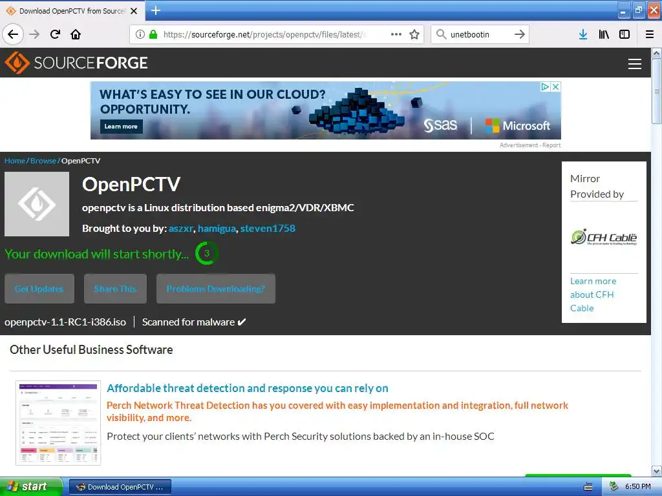The image size is (662, 496).
Task: Click the Share This button
Action: pos(115,289)
